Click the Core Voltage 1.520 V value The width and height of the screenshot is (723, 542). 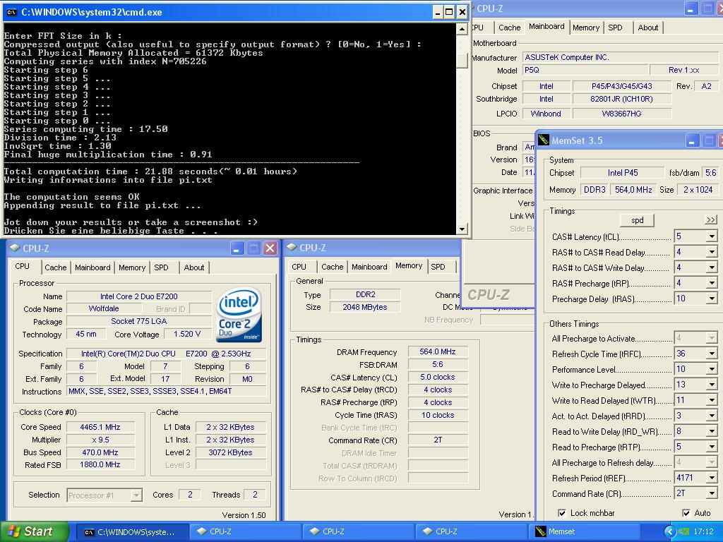click(x=187, y=334)
